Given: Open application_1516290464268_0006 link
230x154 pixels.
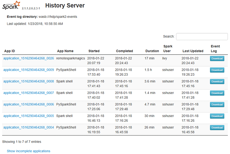Looking at the screenshot, I should (29, 104).
